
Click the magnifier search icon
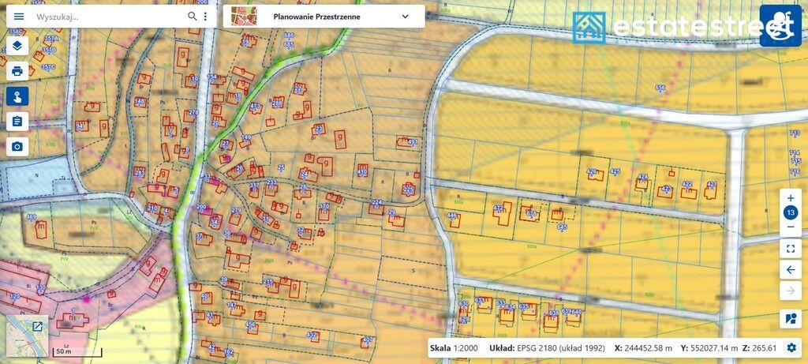(x=193, y=17)
